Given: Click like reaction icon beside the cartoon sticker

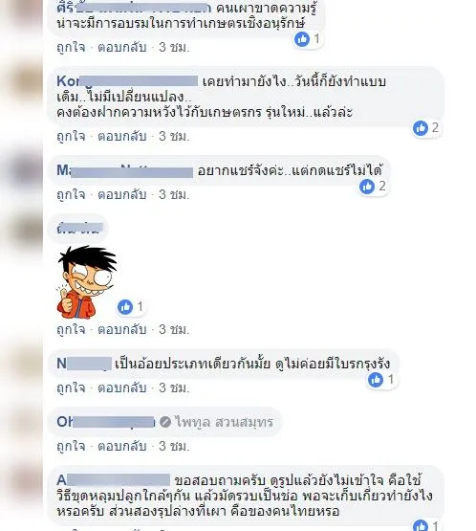Looking at the screenshot, I should click(x=125, y=307).
